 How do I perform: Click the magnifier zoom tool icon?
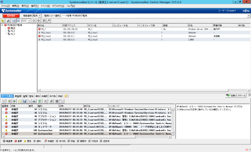pos(48,21)
